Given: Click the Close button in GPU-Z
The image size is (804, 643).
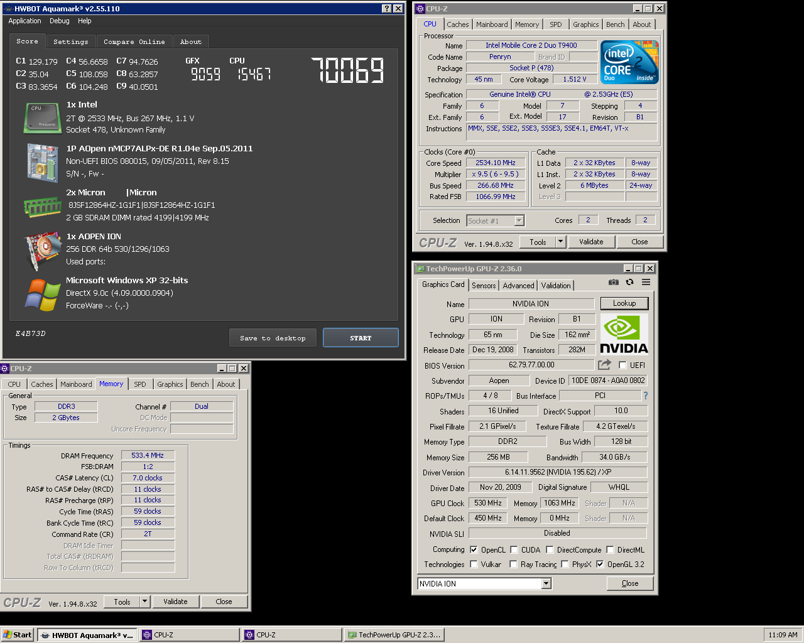Looking at the screenshot, I should coord(630,583).
